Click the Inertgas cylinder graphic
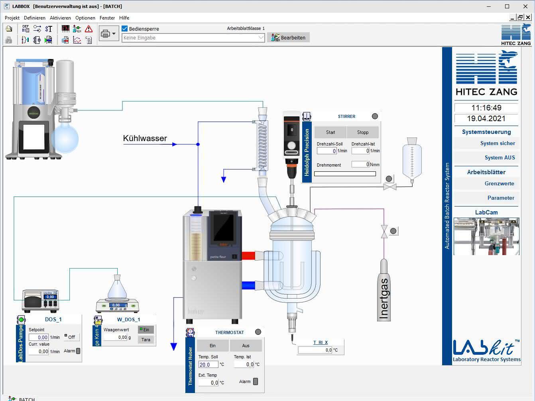Image resolution: width=535 pixels, height=401 pixels. (x=384, y=290)
